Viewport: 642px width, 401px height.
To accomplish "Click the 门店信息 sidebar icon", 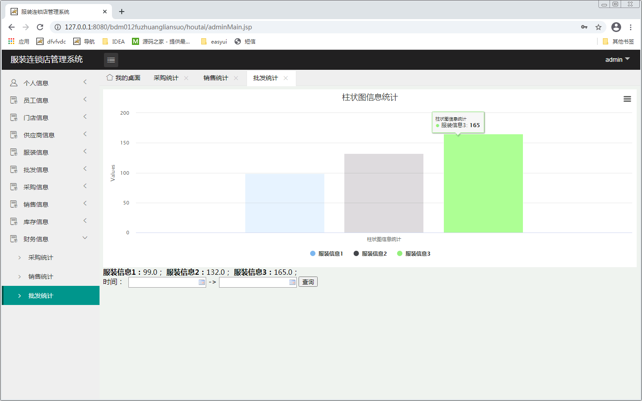I will click(14, 117).
